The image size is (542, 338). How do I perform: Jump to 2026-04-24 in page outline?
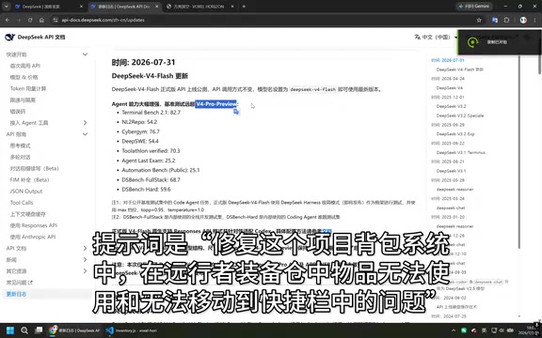448,79
